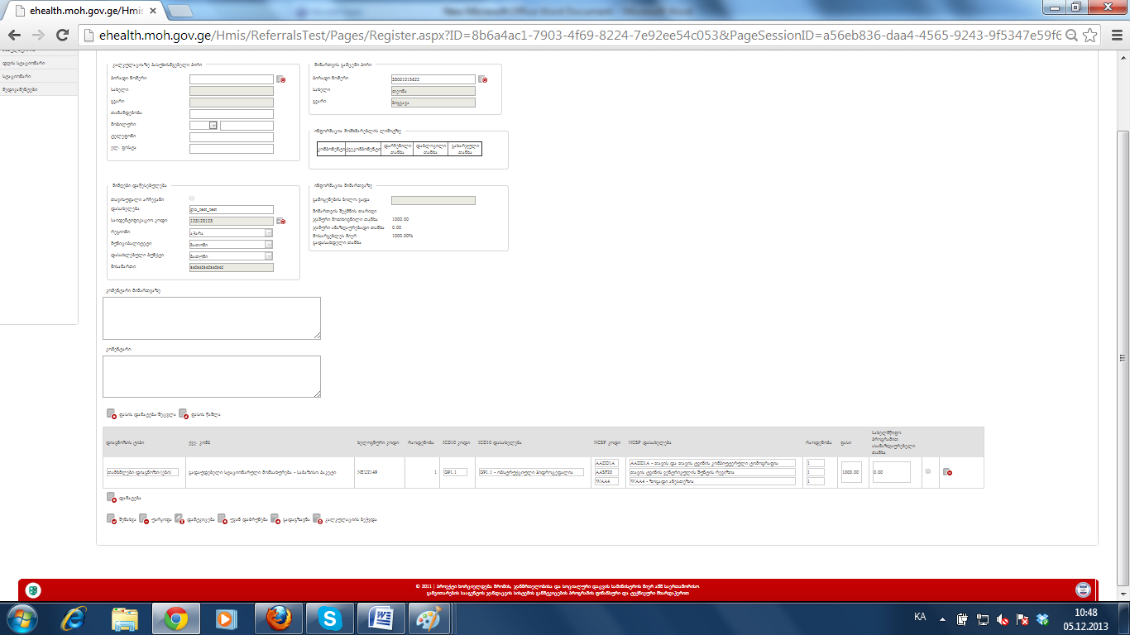The height and width of the screenshot is (635, 1130).
Task: Open Skype from the taskbar
Action: 330,618
